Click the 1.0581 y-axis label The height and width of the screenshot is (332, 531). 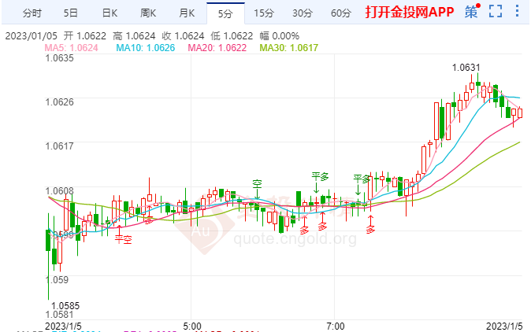[x=59, y=315]
